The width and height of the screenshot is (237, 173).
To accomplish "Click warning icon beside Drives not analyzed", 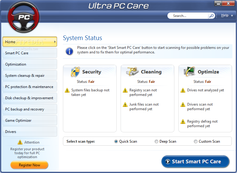I will point(183,90).
